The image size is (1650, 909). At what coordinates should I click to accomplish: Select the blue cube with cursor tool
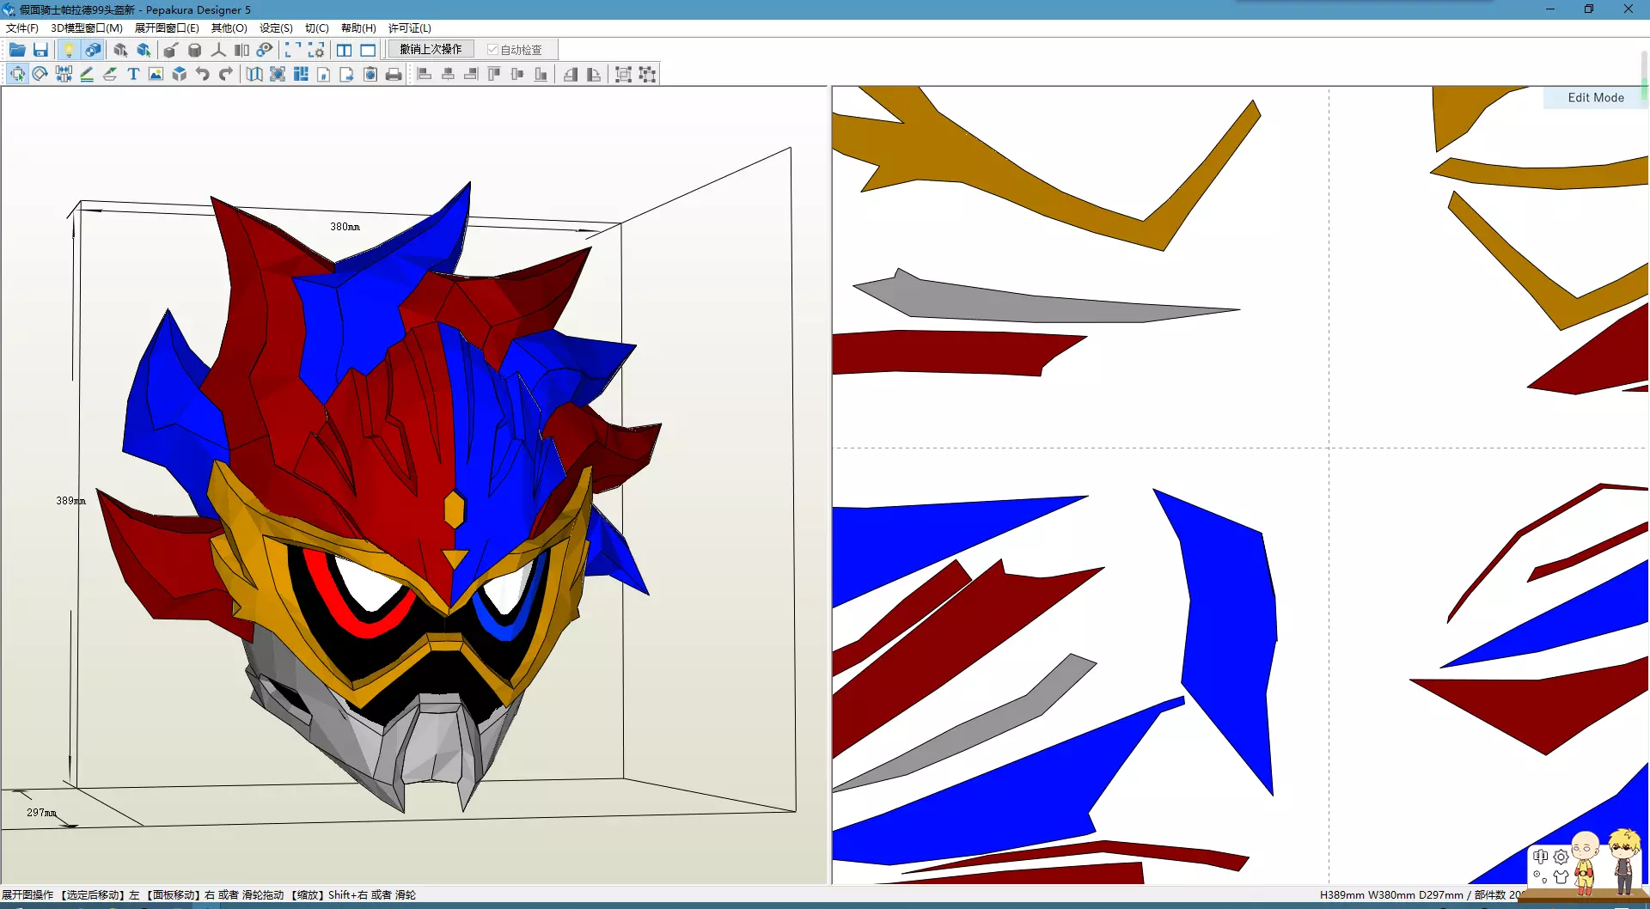[144, 50]
